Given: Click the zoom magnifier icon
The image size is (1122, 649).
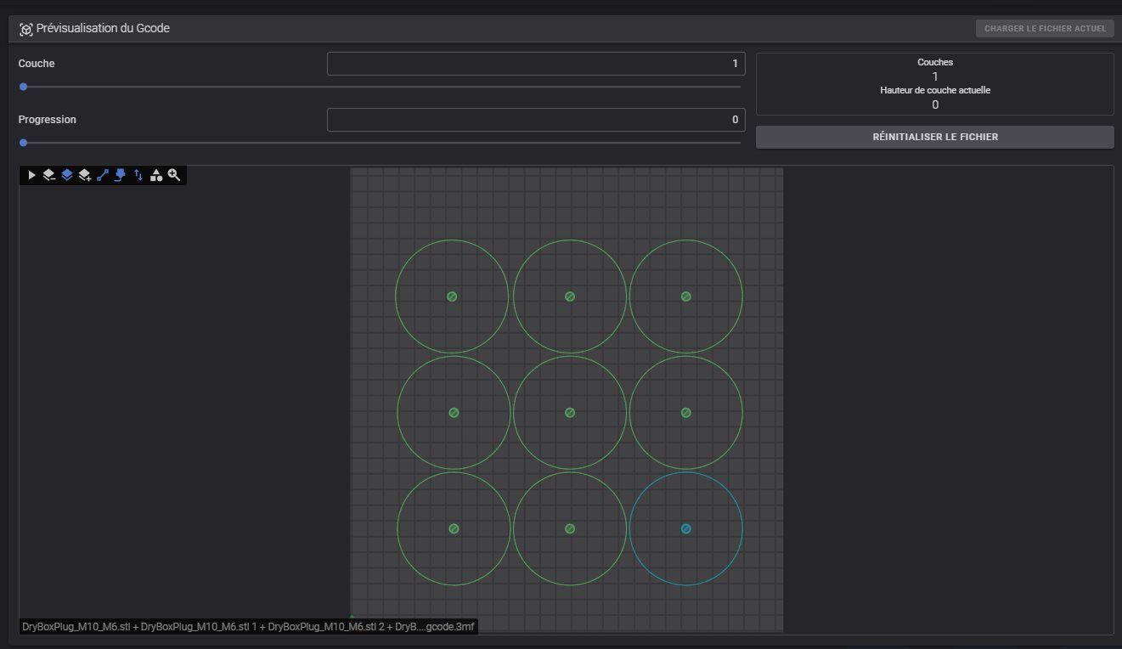Looking at the screenshot, I should pyautogui.click(x=174, y=175).
